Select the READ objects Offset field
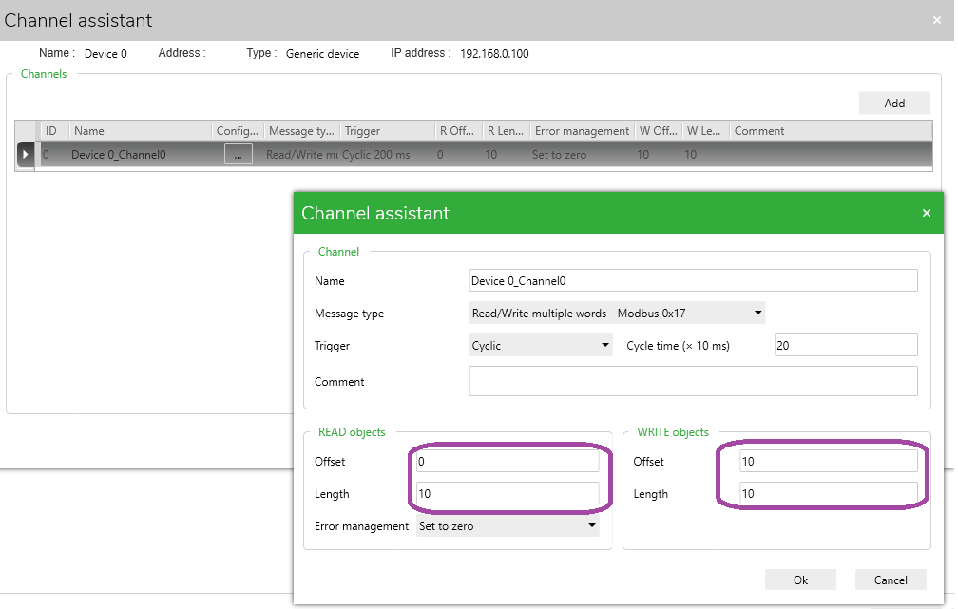This screenshot has width=958, height=609. tap(508, 461)
